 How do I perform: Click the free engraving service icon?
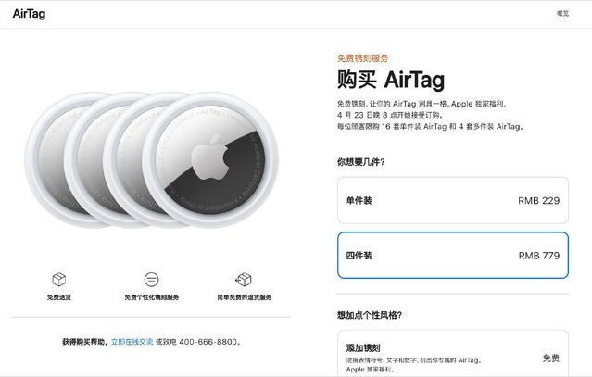(x=151, y=280)
